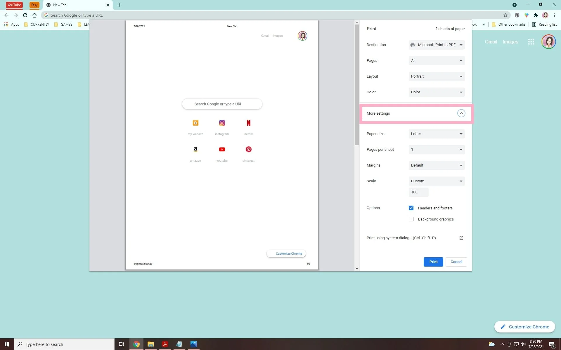Open the Extensions puzzle-piece menu
The width and height of the screenshot is (561, 350).
[536, 15]
